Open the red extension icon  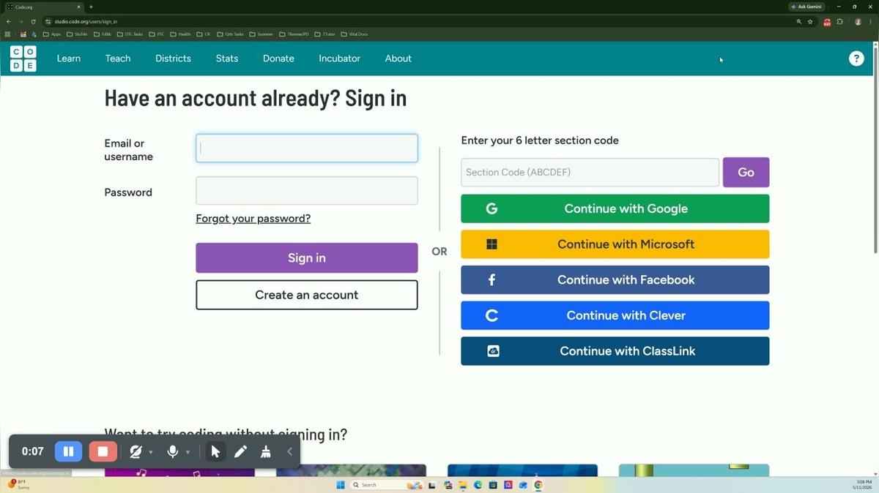(827, 22)
